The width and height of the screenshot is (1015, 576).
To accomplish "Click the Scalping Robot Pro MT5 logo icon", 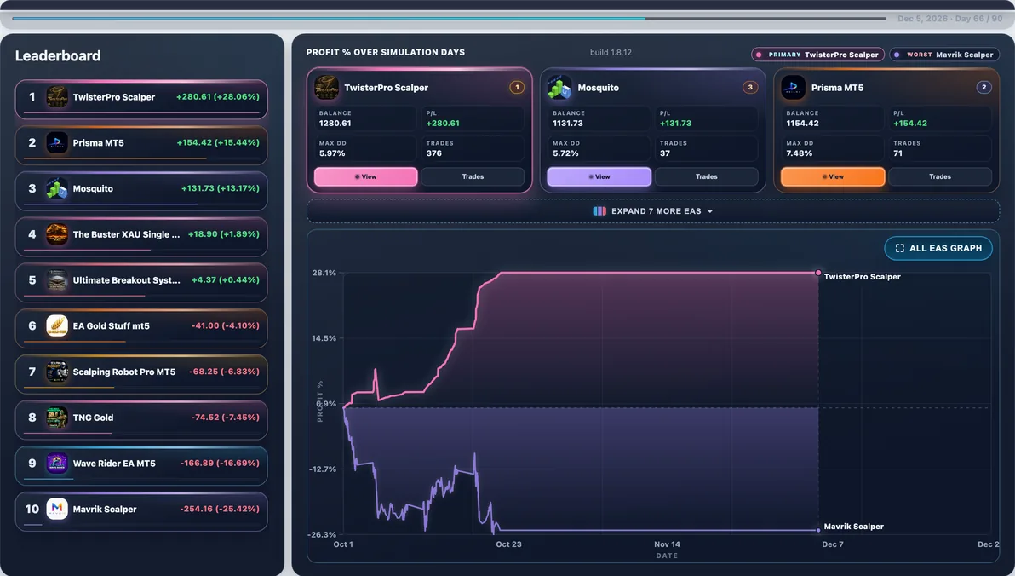I will tap(57, 372).
